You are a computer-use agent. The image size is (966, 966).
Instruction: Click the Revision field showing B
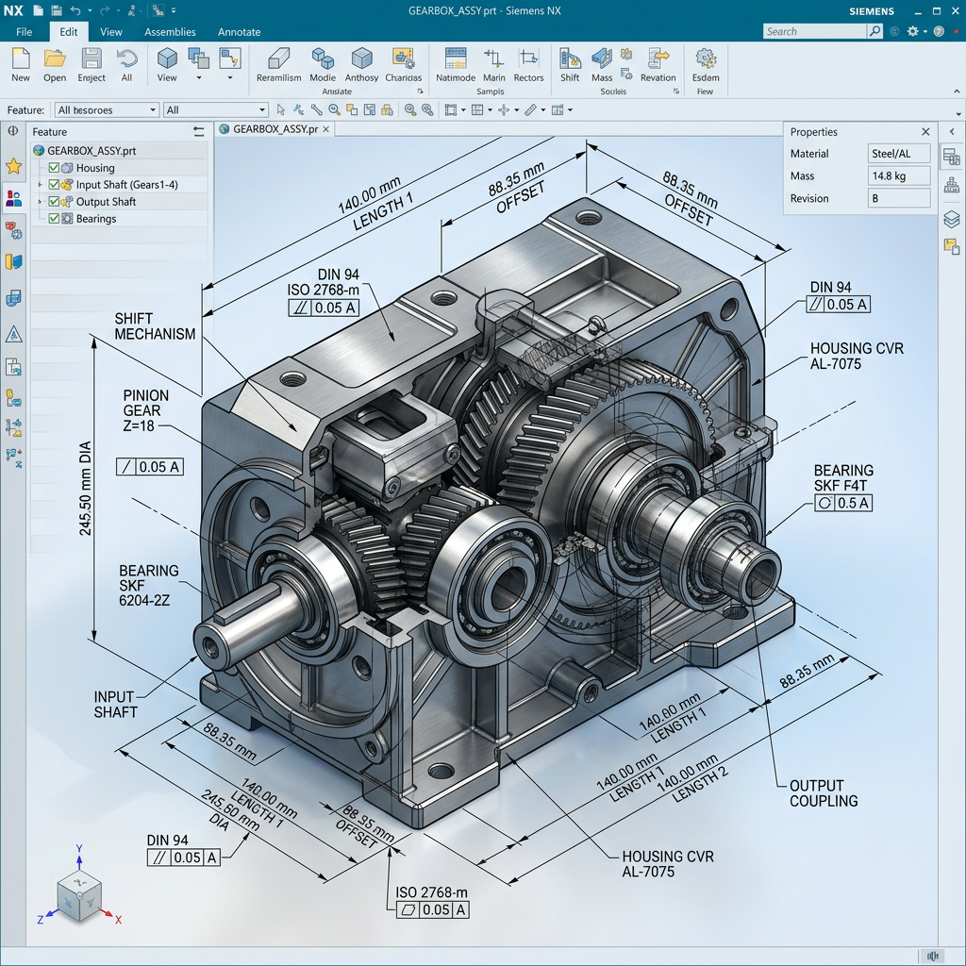pyautogui.click(x=898, y=198)
